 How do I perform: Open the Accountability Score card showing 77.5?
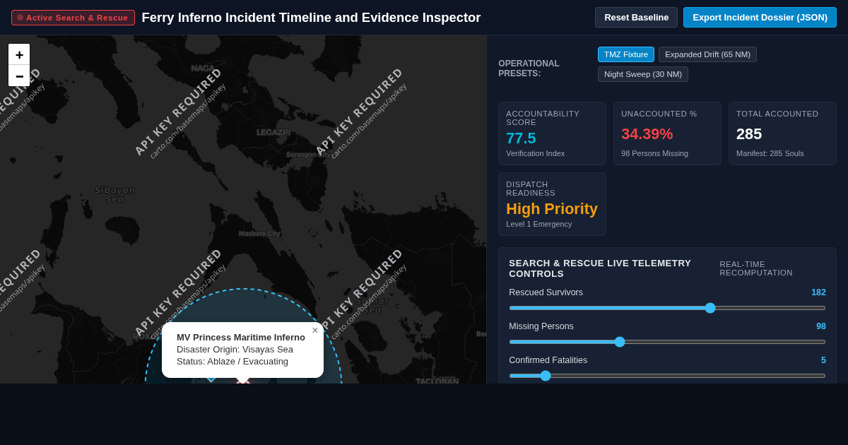(x=552, y=133)
